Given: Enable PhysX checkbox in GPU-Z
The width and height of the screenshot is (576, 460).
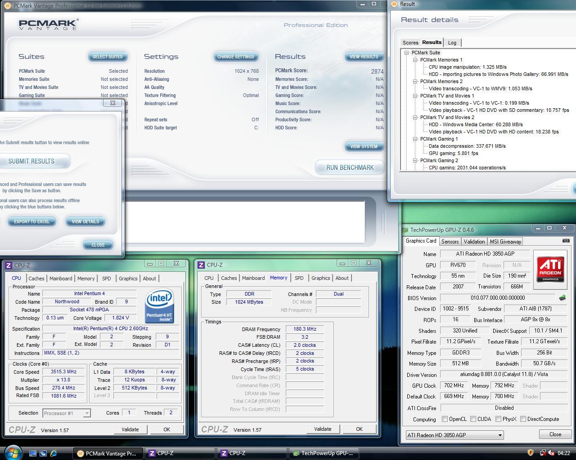Looking at the screenshot, I should click(498, 419).
